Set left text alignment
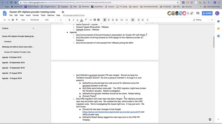 pos(105,20)
